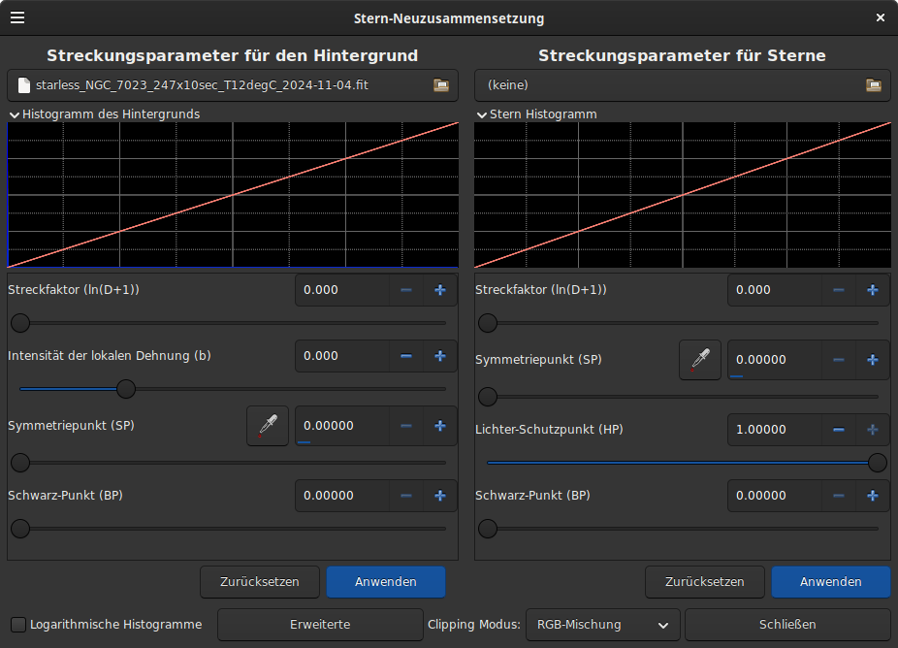Open the hamburger menu in title bar

pyautogui.click(x=17, y=17)
